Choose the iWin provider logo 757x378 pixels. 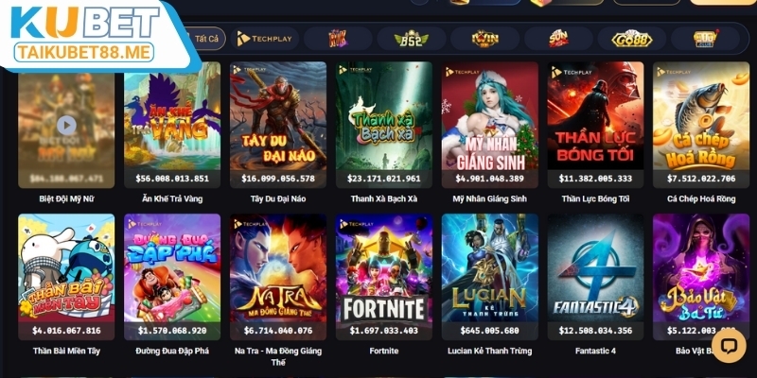point(484,39)
